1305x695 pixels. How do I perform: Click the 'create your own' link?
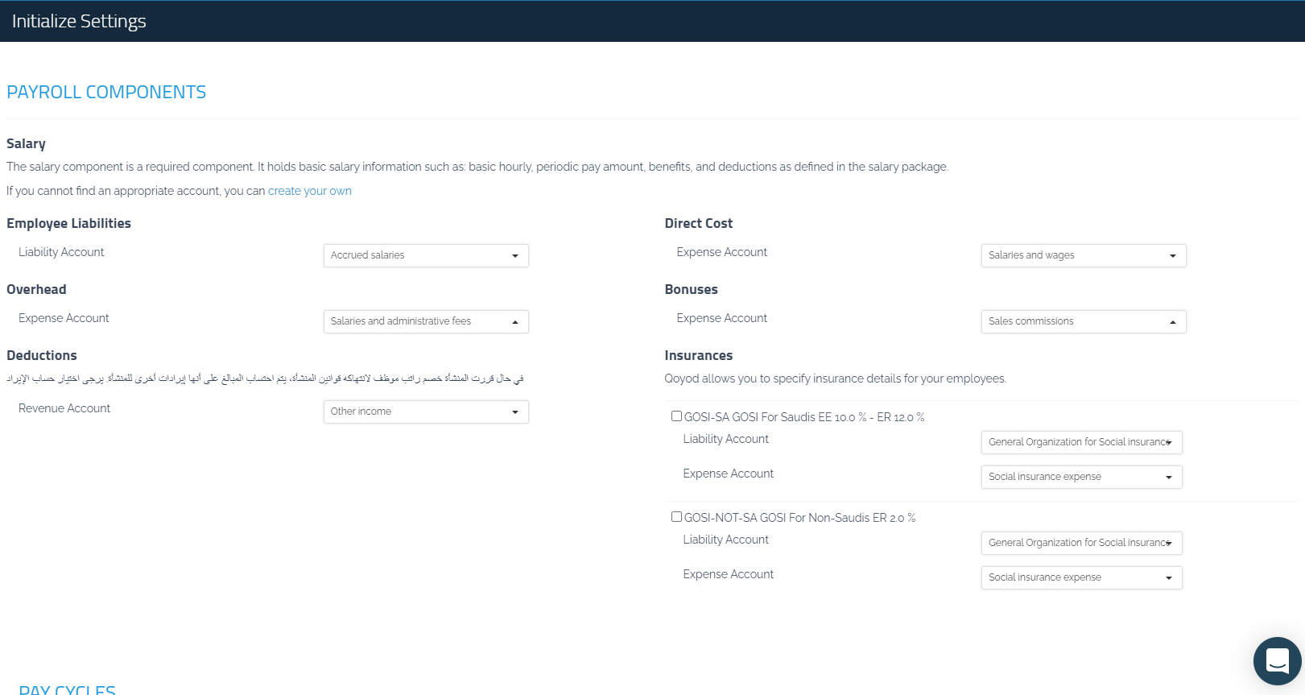309,191
